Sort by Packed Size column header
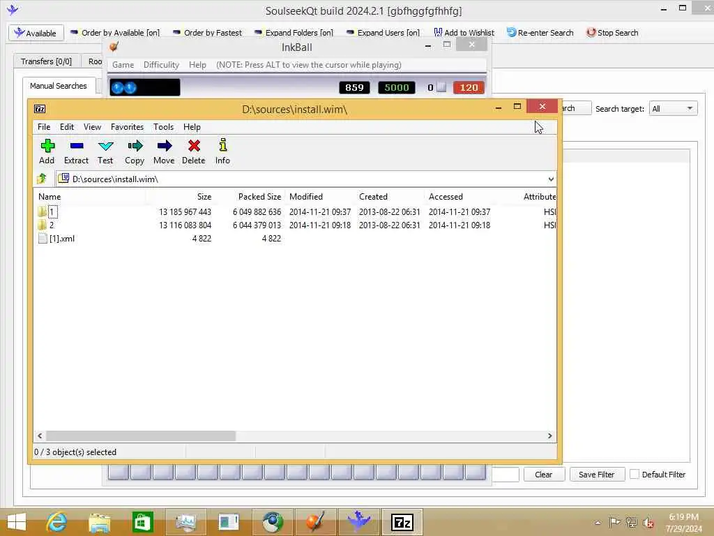Viewport: 714px width, 536px height. [x=250, y=196]
